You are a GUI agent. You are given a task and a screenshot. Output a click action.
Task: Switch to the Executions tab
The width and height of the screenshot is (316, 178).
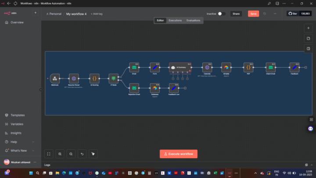(x=175, y=20)
